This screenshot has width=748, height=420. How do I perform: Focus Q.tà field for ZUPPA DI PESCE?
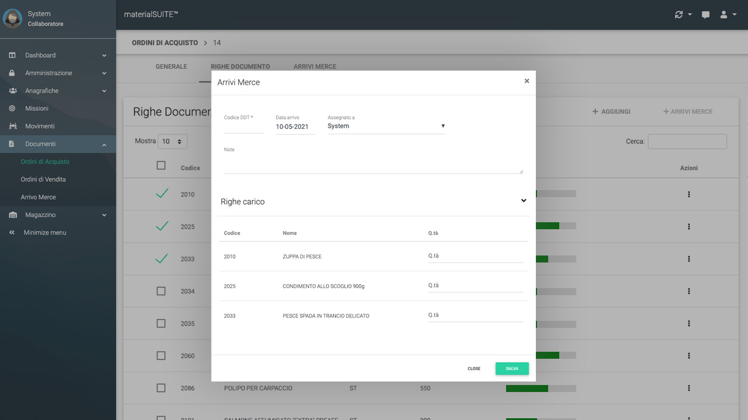[476, 256]
